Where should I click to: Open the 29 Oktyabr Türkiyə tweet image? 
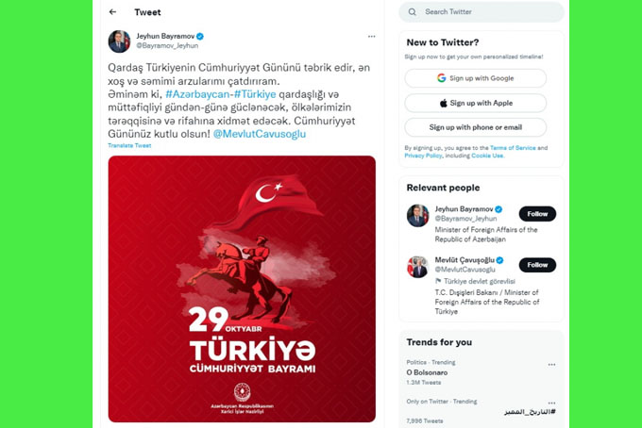click(242, 289)
